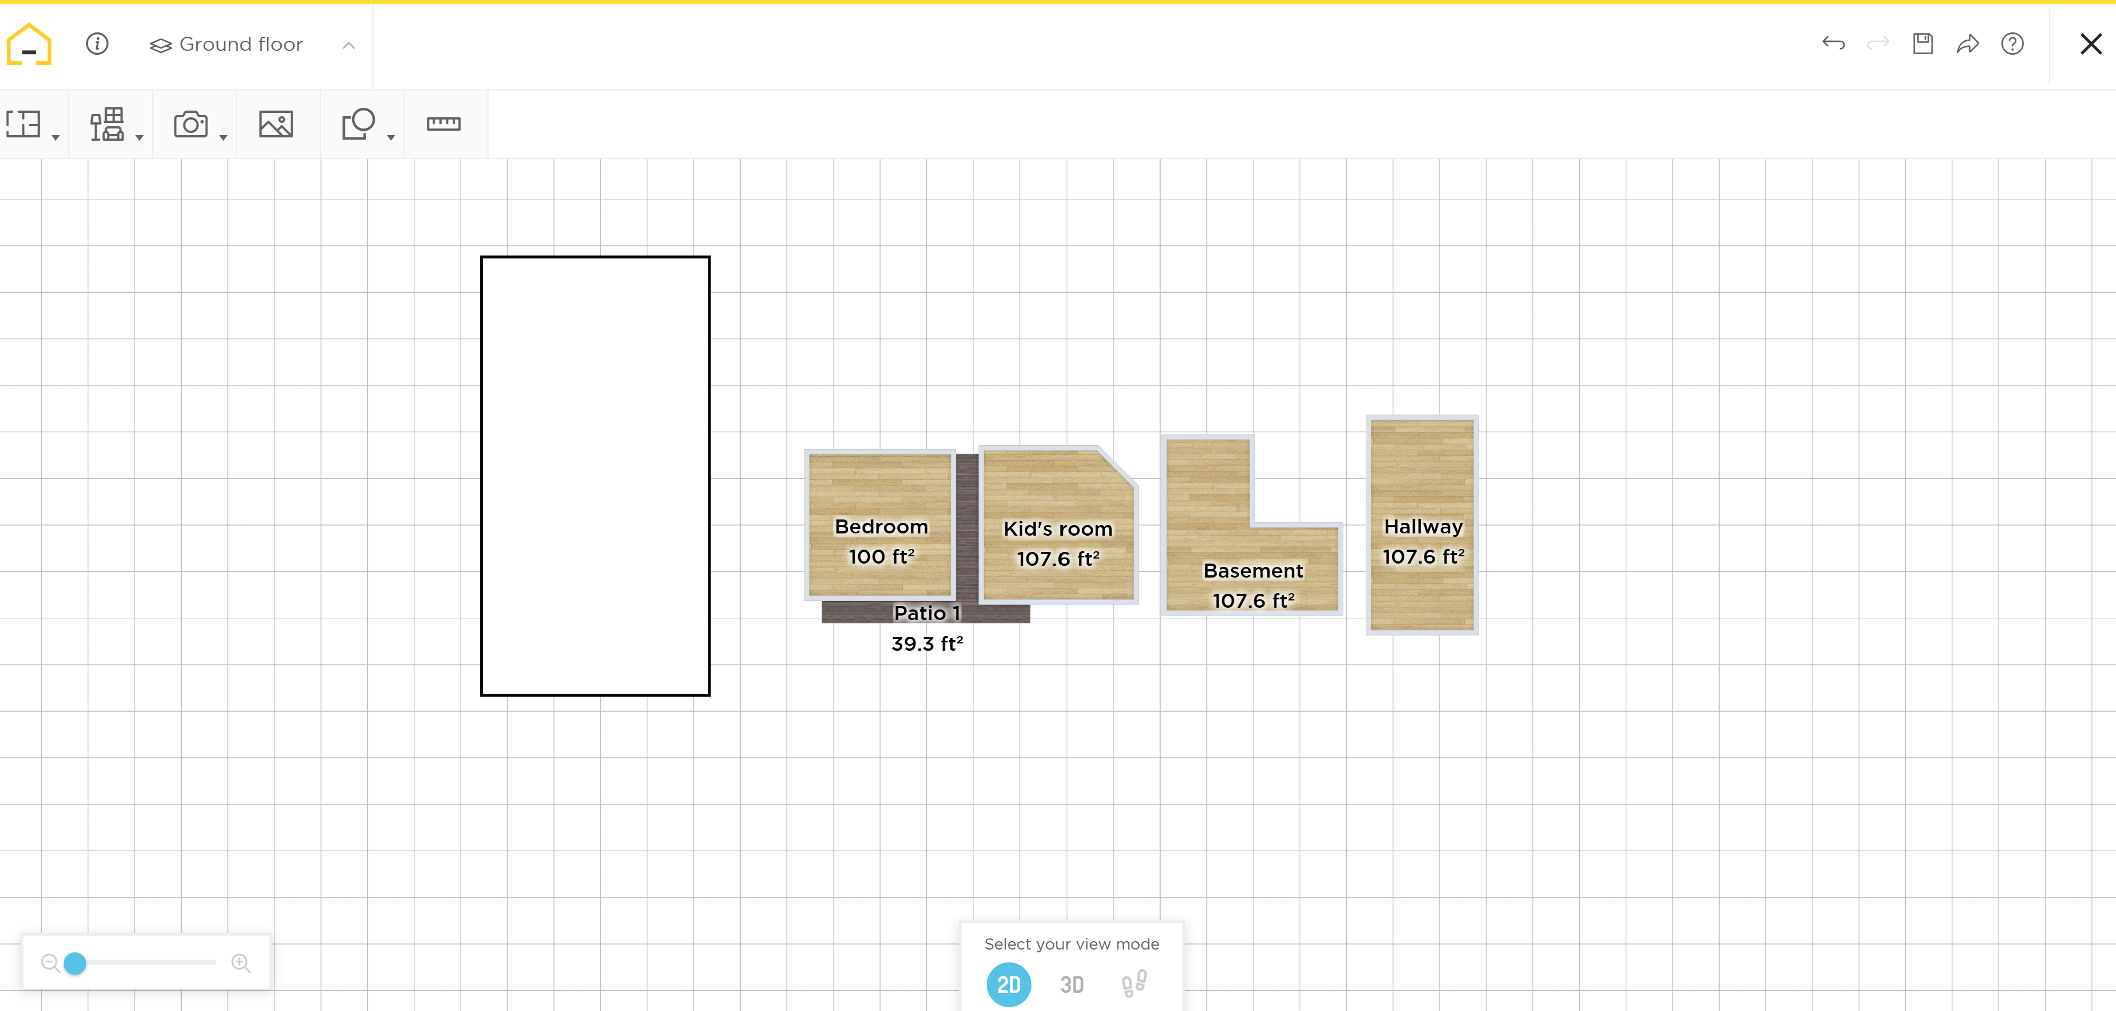2116x1011 pixels.
Task: Open the furniture catalog tool
Action: (107, 124)
